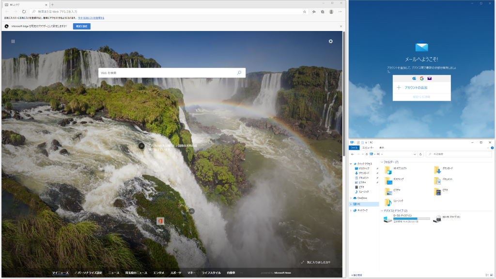
Task: Open the Edge settings and more menu
Action: (x=340, y=12)
